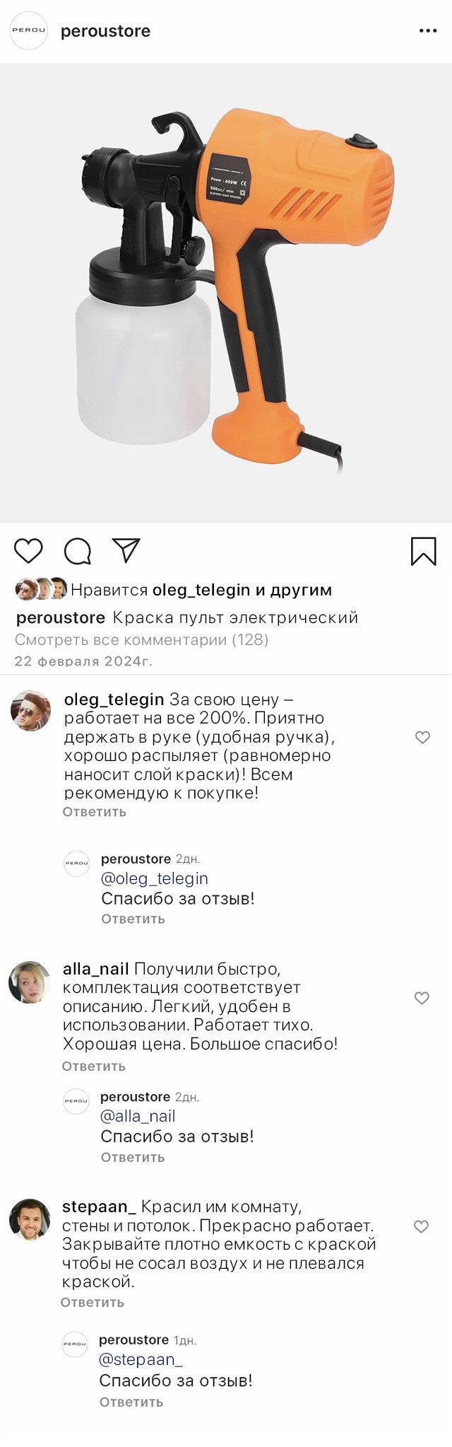Viewport: 452px width, 1447px height.
Task: Open the Perou profile logo in the header
Action: click(x=28, y=30)
